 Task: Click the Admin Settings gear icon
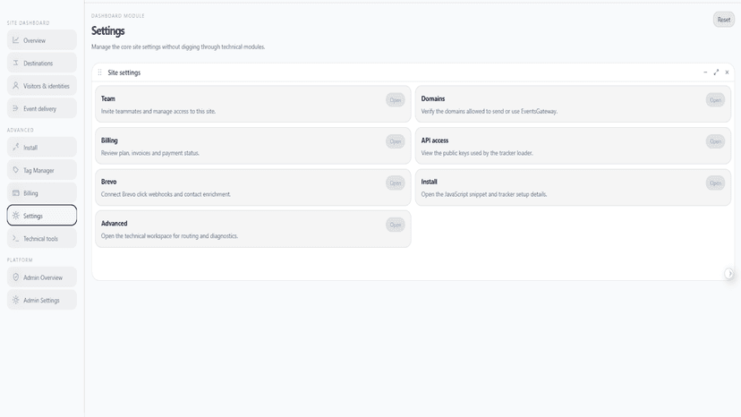point(15,300)
